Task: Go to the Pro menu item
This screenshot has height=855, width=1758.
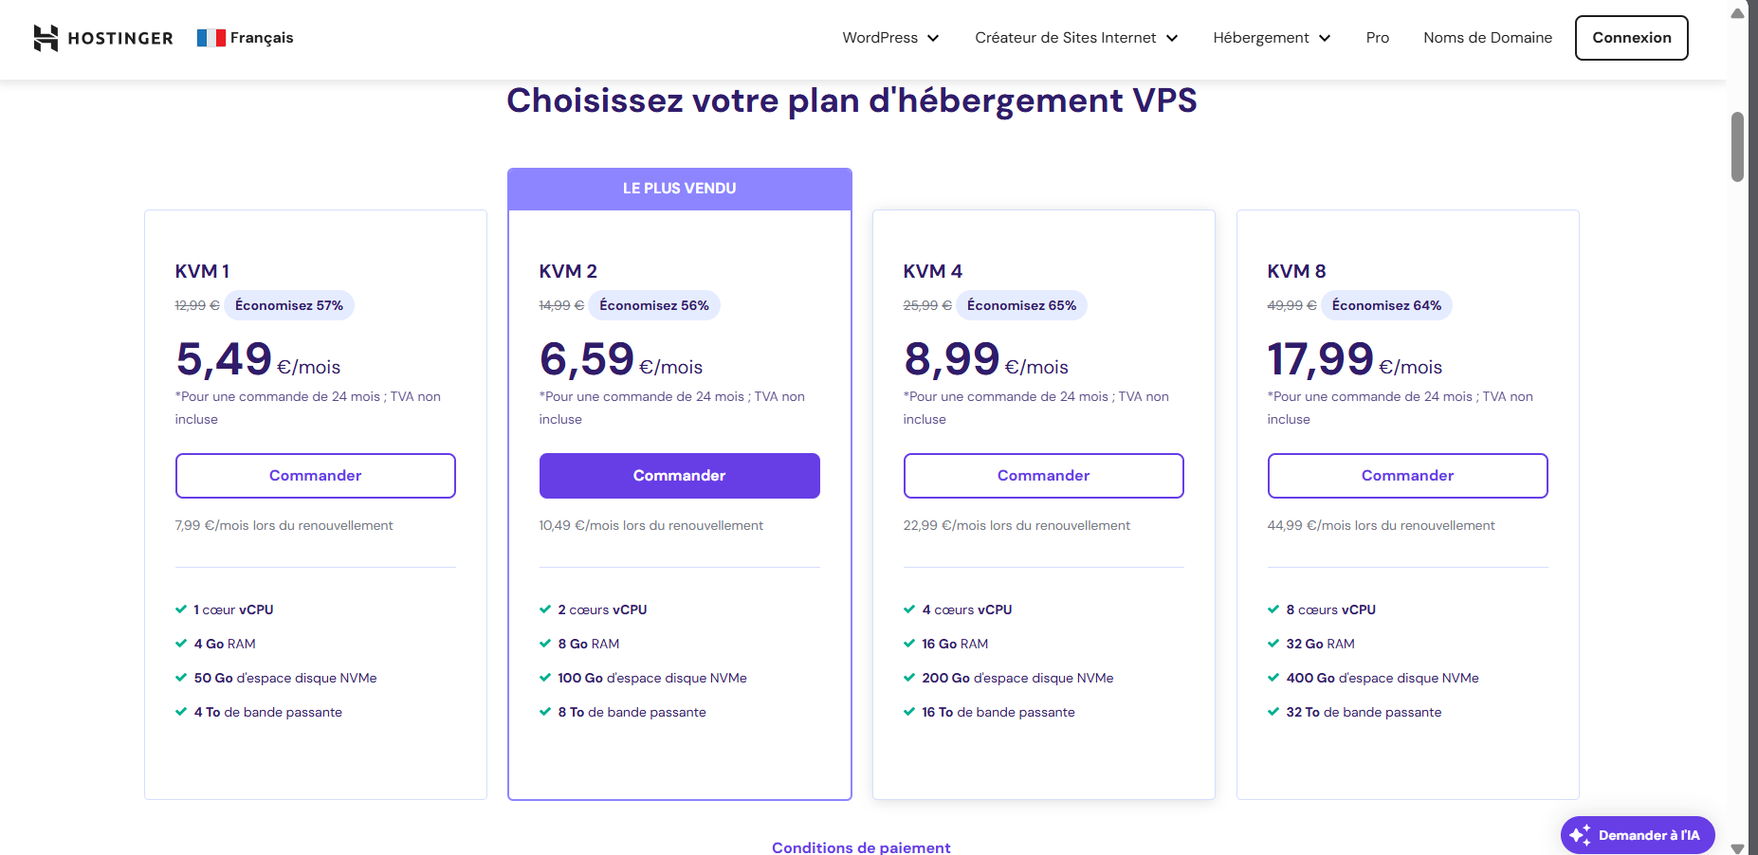Action: click(1378, 38)
